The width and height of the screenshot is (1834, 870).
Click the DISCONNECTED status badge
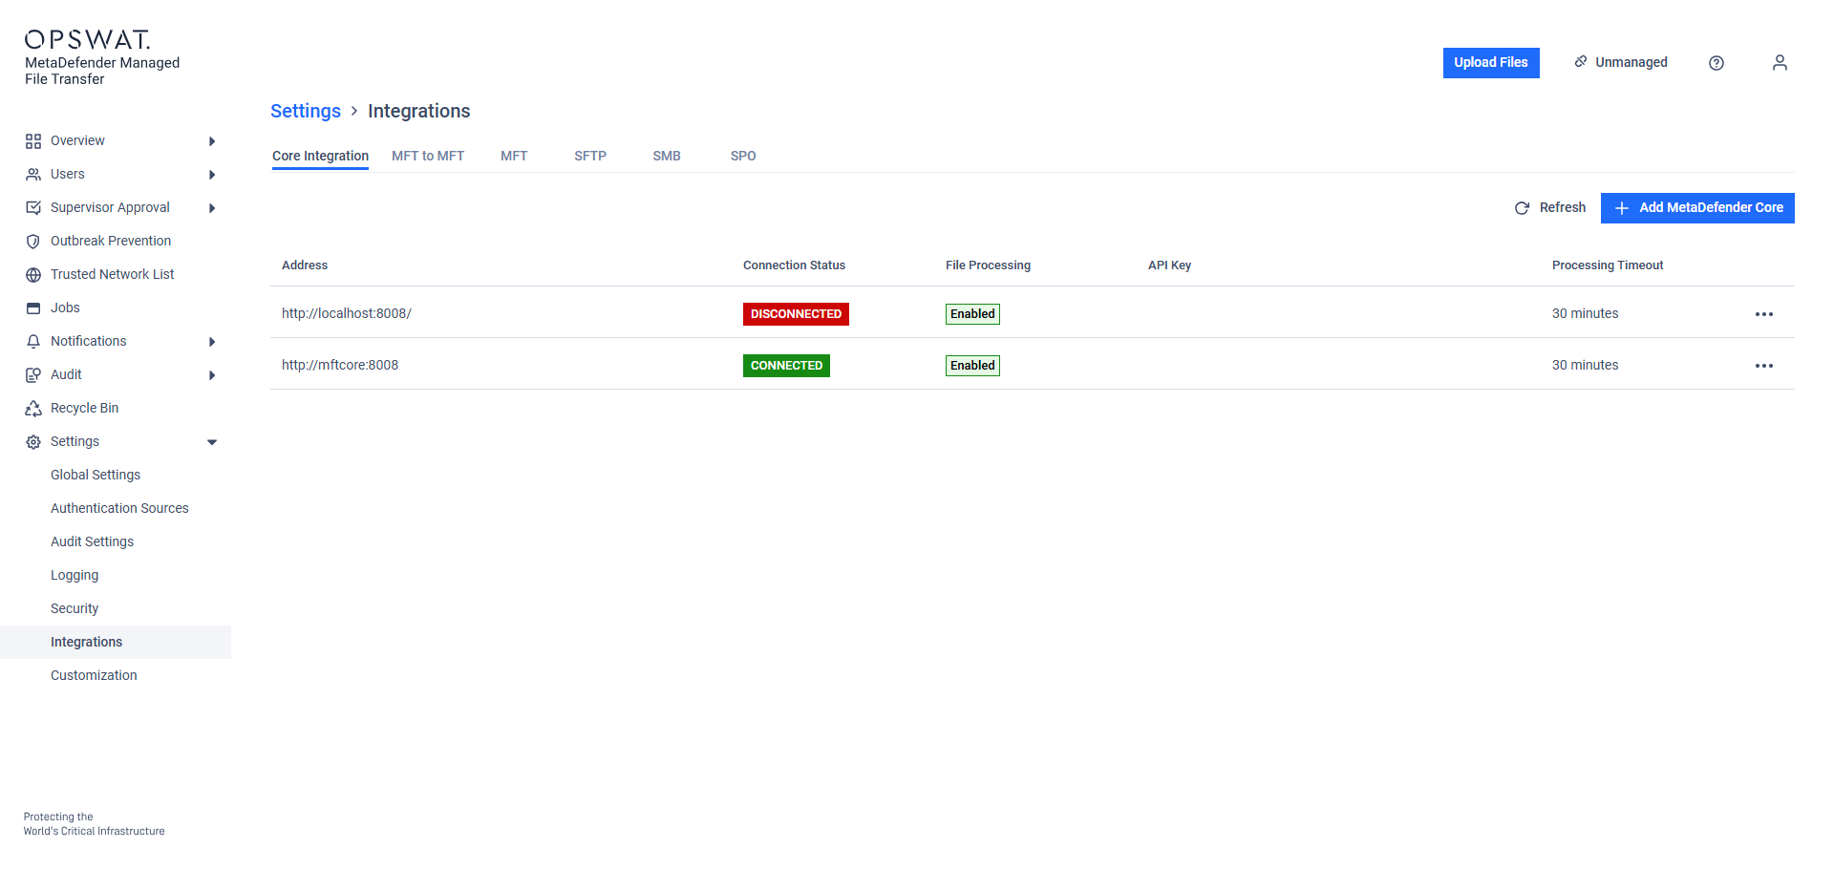point(796,314)
